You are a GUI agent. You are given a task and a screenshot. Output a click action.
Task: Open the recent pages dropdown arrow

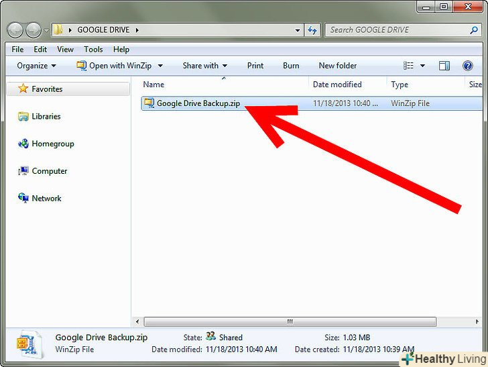[x=46, y=31]
